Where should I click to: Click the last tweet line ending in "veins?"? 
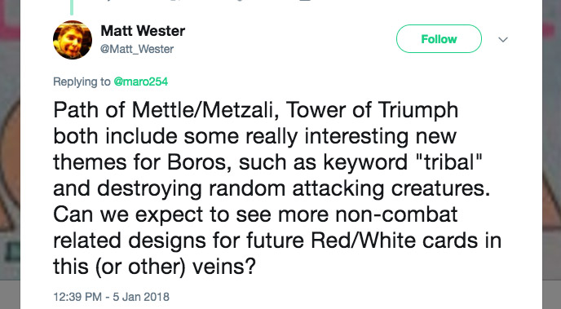pyautogui.click(x=155, y=267)
